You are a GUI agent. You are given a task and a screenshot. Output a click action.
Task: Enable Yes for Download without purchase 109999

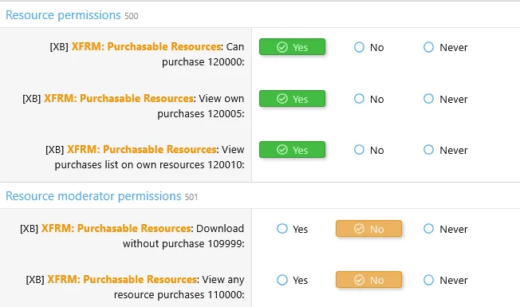(x=292, y=229)
